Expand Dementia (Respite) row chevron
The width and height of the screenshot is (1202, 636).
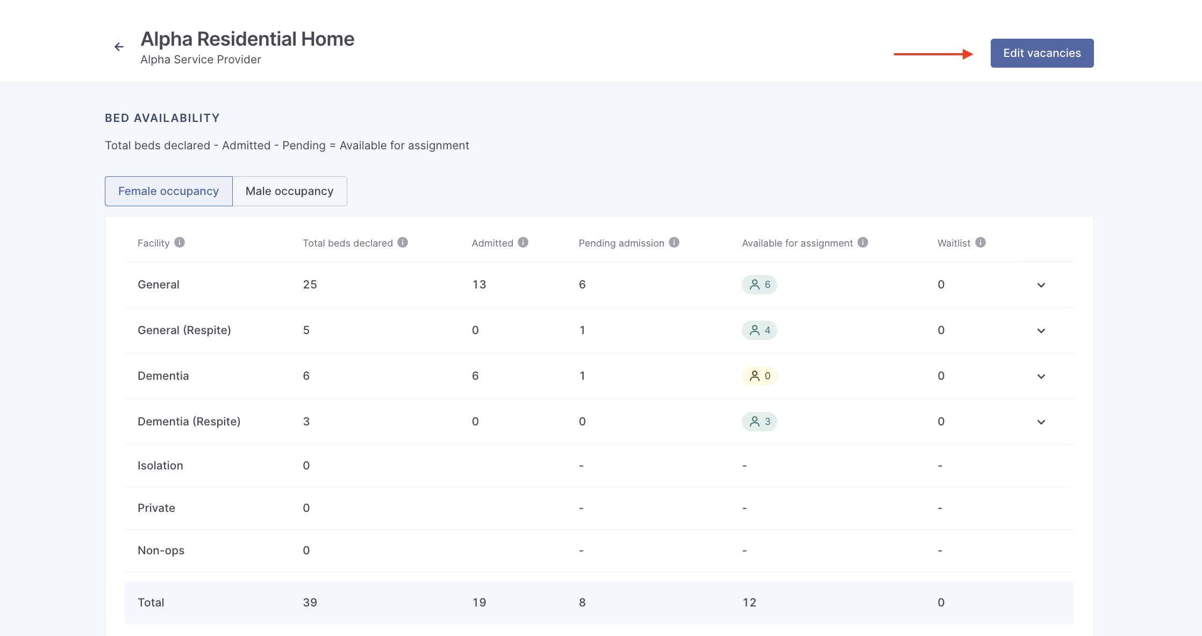coord(1041,422)
